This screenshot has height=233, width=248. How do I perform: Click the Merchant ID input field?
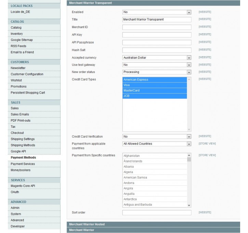[x=157, y=27]
